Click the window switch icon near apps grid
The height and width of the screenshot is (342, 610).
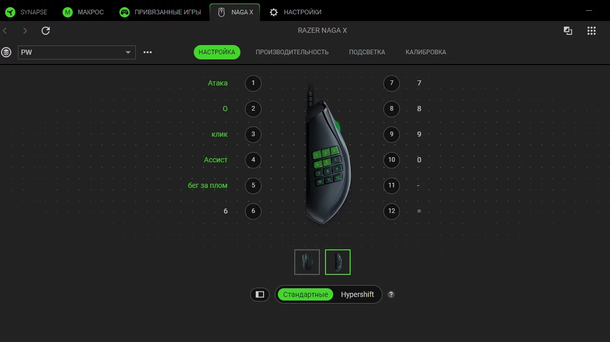(568, 31)
